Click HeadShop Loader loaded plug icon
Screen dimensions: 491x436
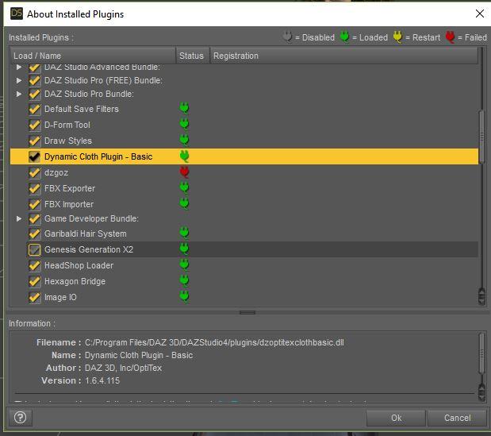(184, 265)
